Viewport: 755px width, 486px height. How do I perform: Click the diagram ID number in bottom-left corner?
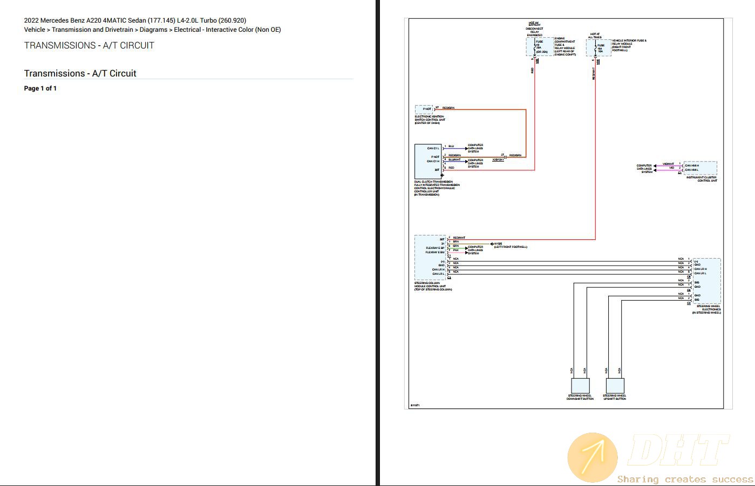(x=415, y=405)
